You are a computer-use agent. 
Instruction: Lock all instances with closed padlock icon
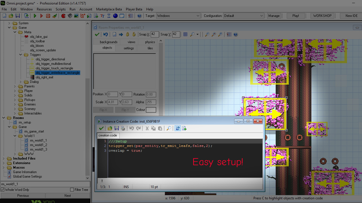(x=128, y=34)
